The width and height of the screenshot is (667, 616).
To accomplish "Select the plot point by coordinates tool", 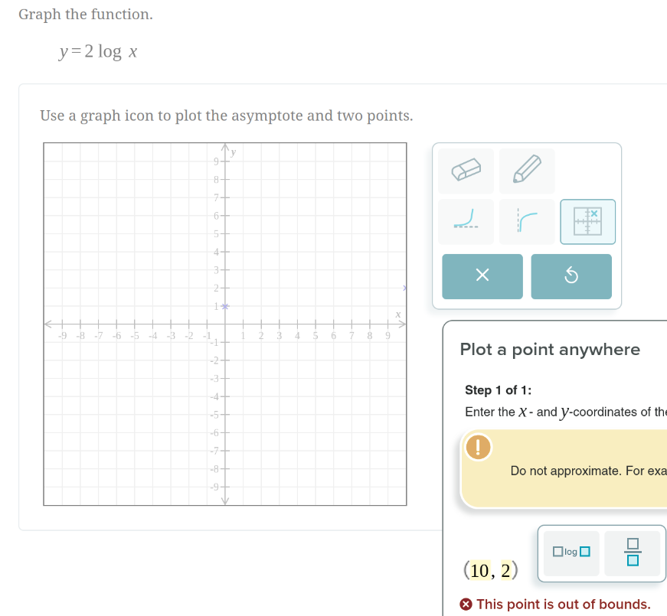I will point(587,221).
